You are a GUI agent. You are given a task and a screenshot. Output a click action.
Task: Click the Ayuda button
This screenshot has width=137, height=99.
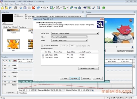coord(98,78)
